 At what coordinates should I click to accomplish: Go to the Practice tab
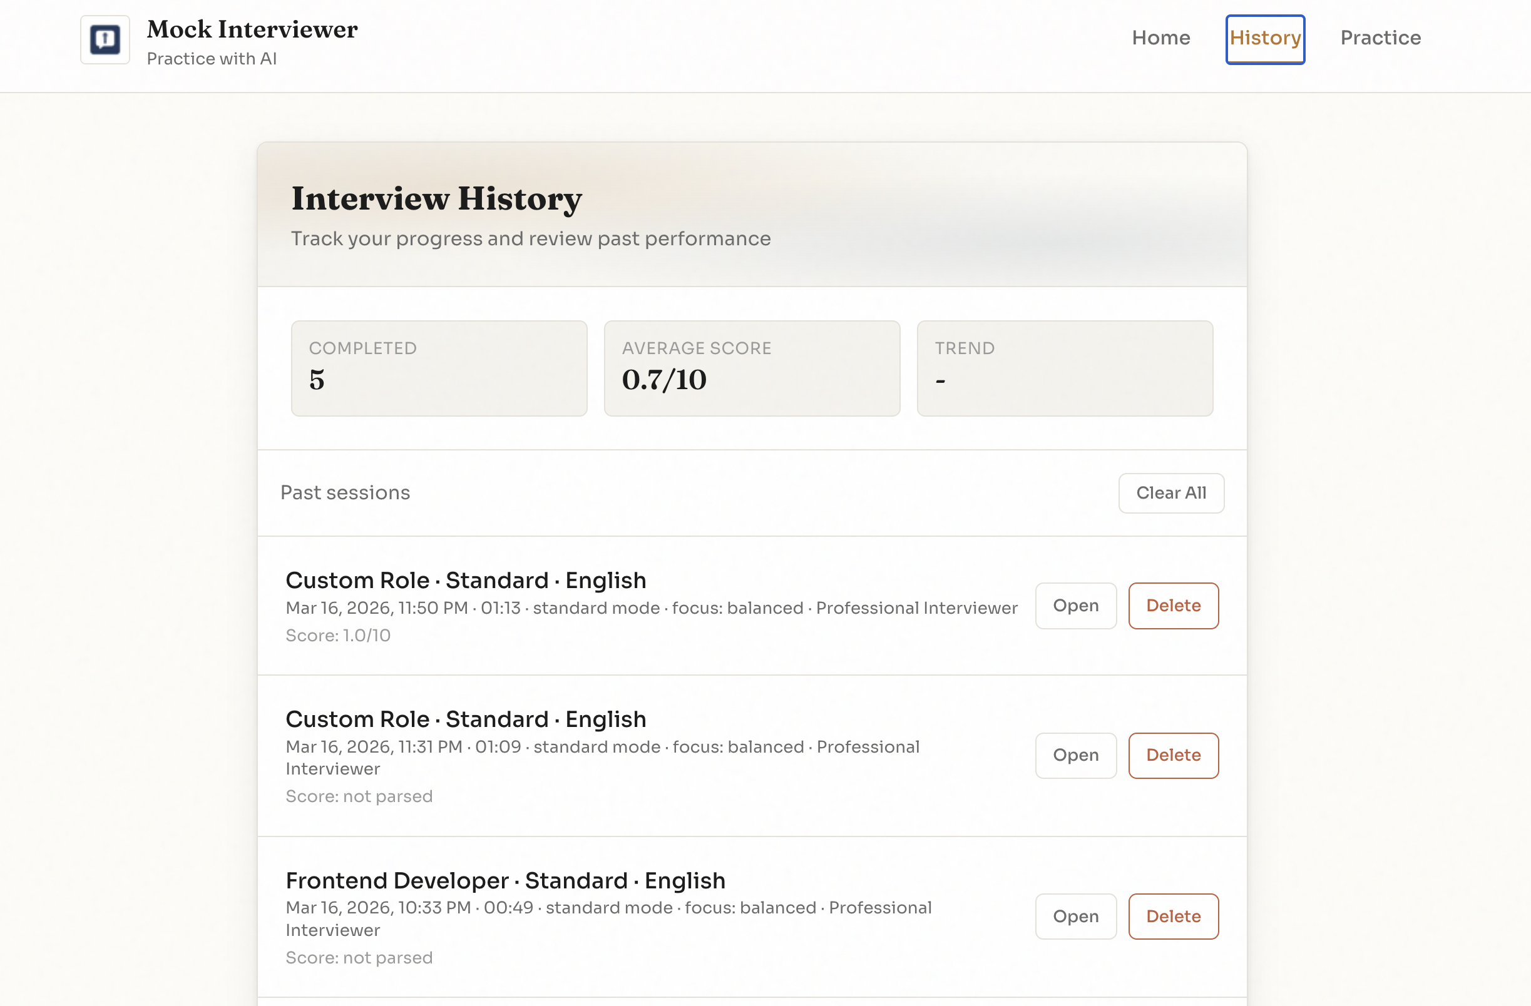1380,38
